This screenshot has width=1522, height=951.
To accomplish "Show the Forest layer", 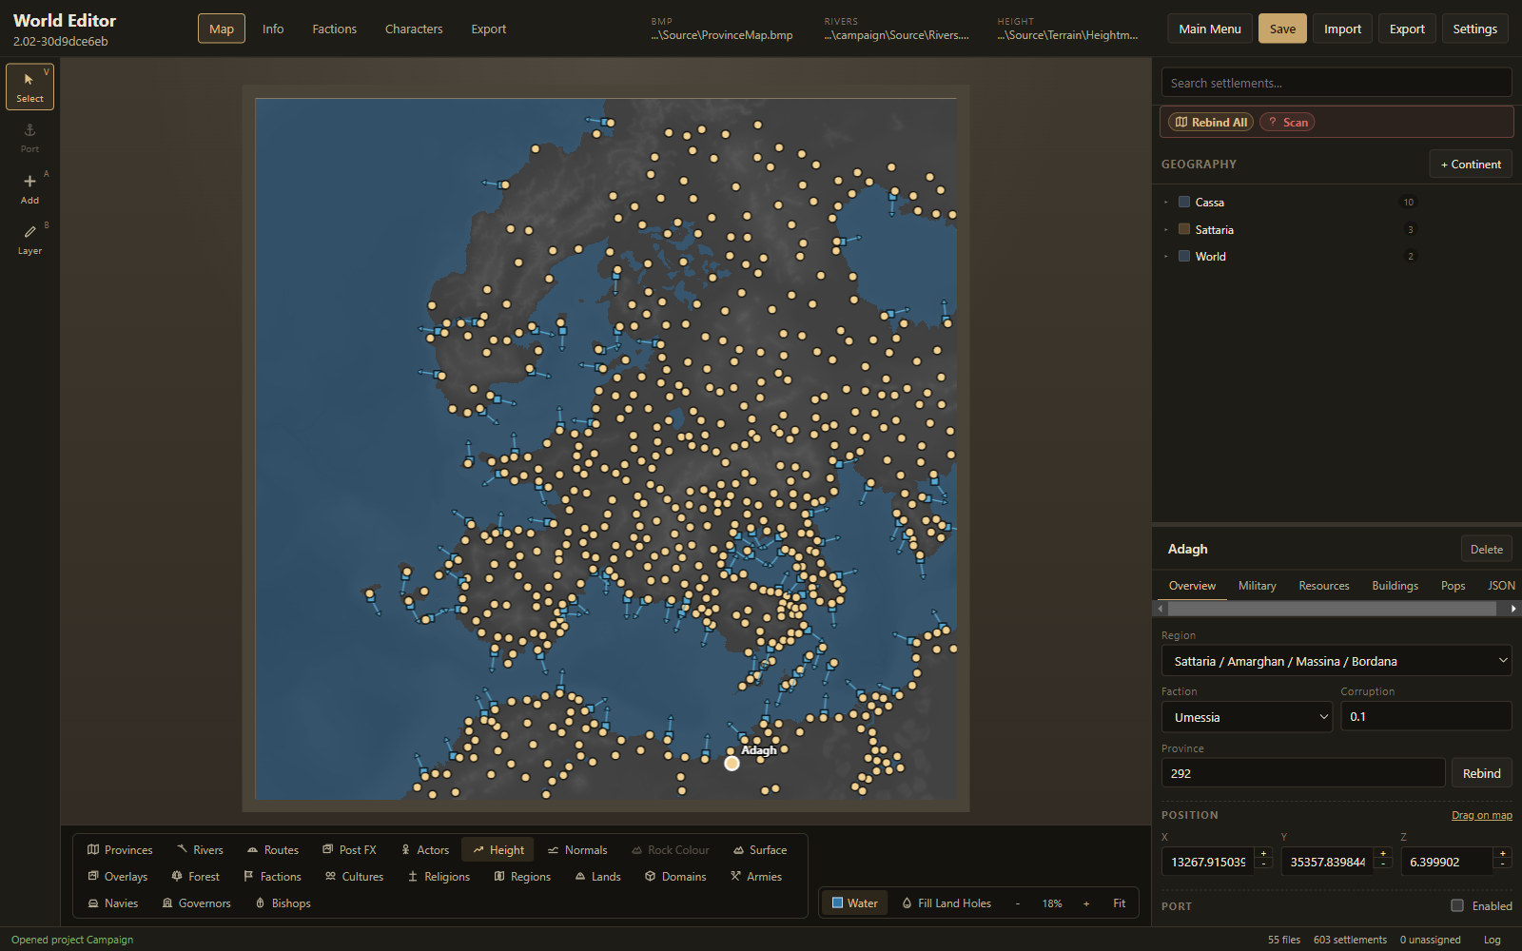I will 195,877.
